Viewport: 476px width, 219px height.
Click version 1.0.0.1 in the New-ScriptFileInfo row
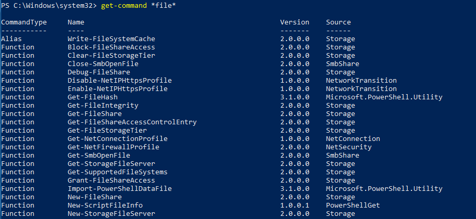(294, 205)
